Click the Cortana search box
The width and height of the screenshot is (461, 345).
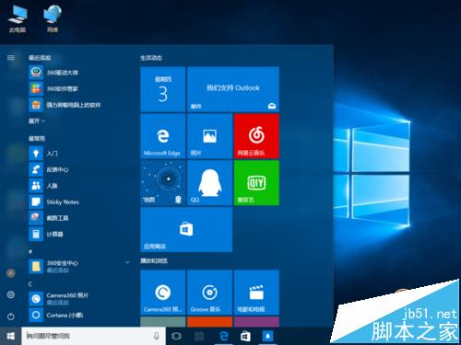click(93, 336)
